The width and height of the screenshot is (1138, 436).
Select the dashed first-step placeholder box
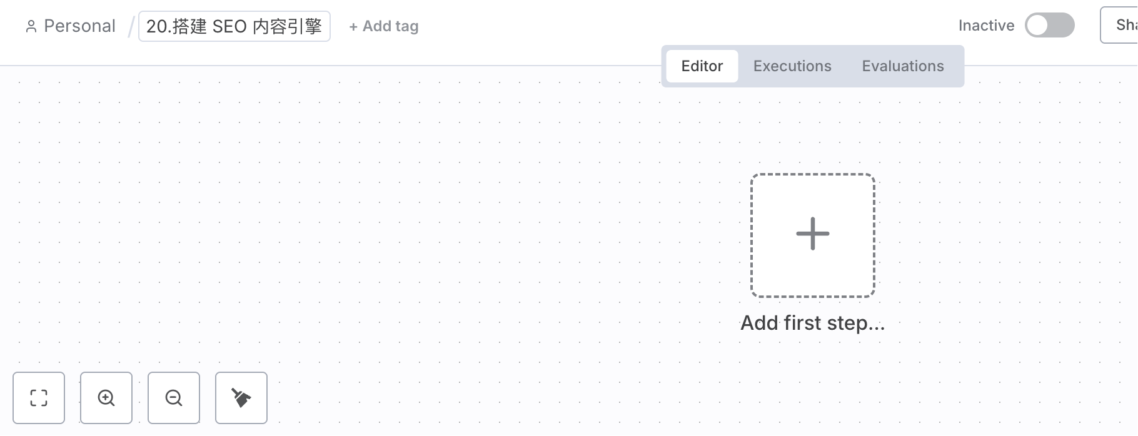click(x=813, y=235)
